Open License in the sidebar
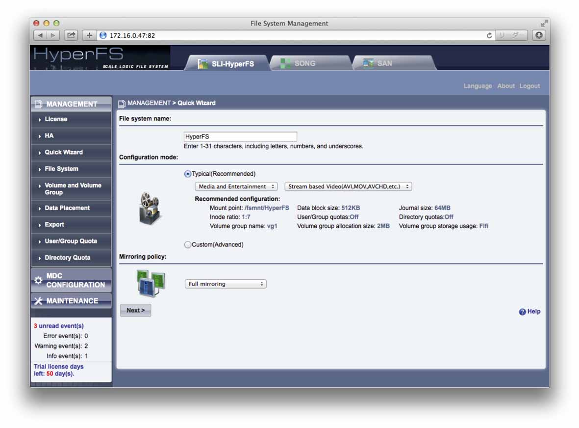Screen dimensions: 579x428 71,119
